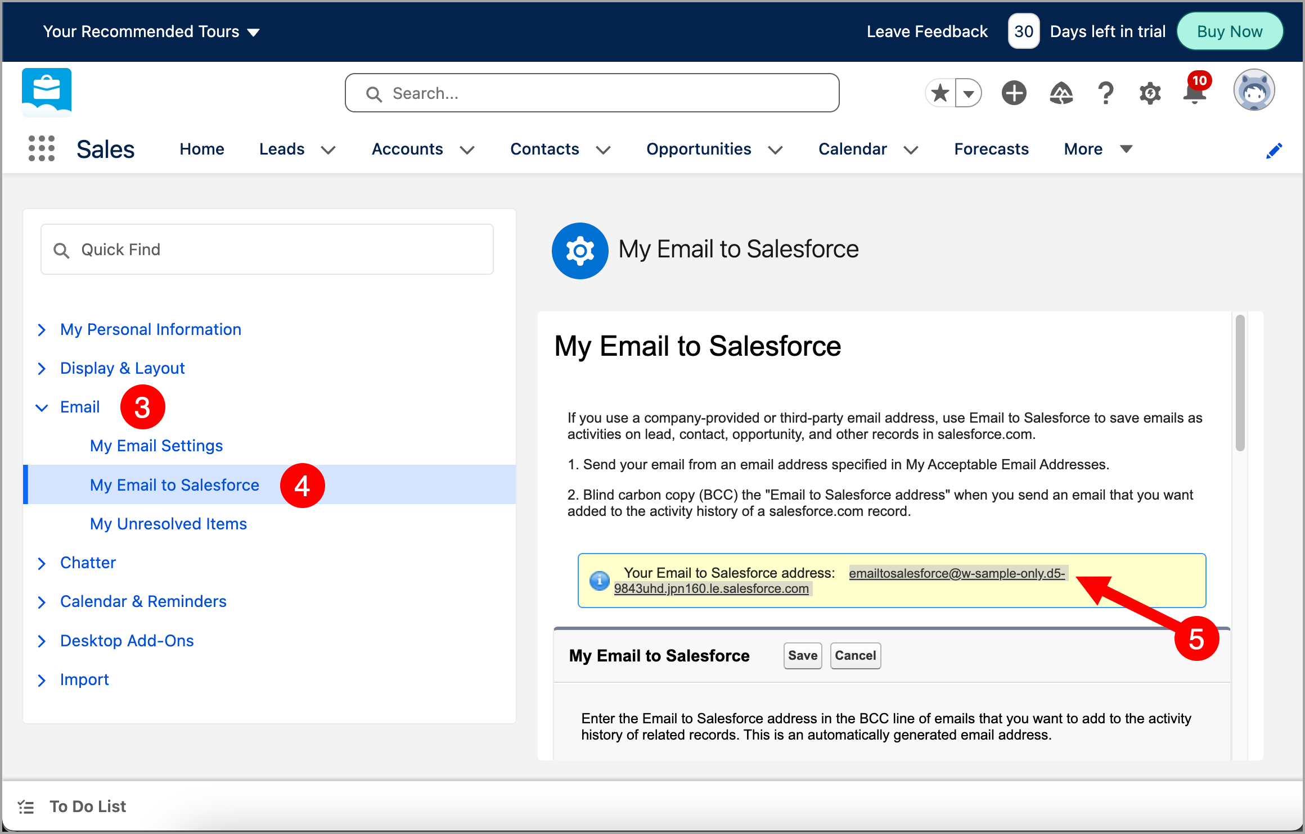The width and height of the screenshot is (1305, 834).
Task: Open the Calendar tab
Action: click(852, 149)
